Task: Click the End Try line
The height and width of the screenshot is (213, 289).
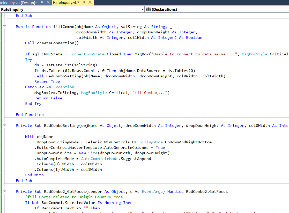Action: click(33, 104)
